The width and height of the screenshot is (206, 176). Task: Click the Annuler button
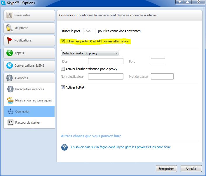click(191, 169)
